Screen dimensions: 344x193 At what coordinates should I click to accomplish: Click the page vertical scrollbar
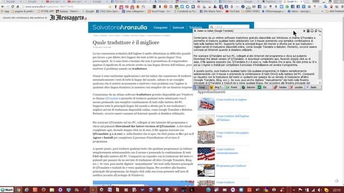pos(342,38)
